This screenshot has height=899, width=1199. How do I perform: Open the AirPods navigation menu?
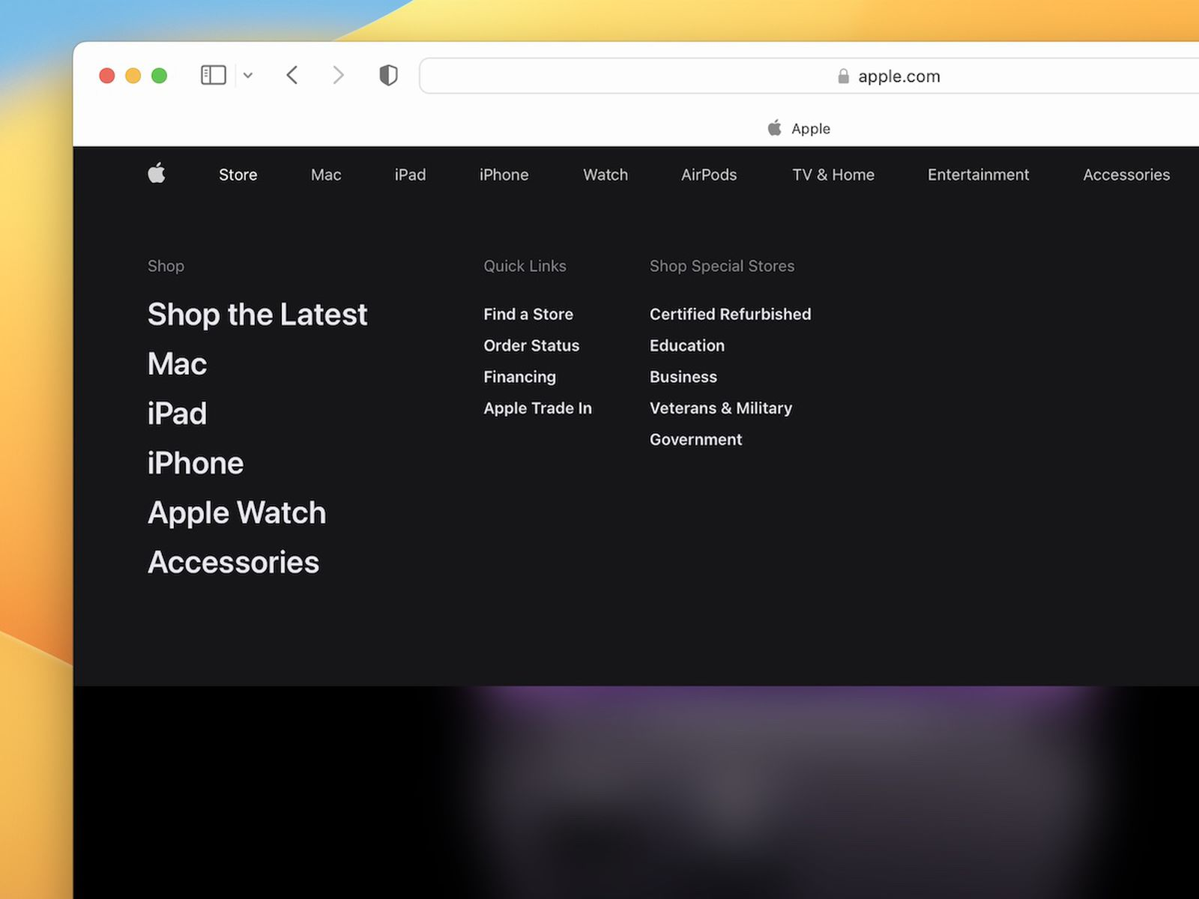(x=709, y=175)
